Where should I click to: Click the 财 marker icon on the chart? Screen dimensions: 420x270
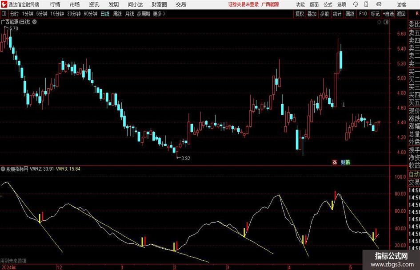[x=343, y=162]
